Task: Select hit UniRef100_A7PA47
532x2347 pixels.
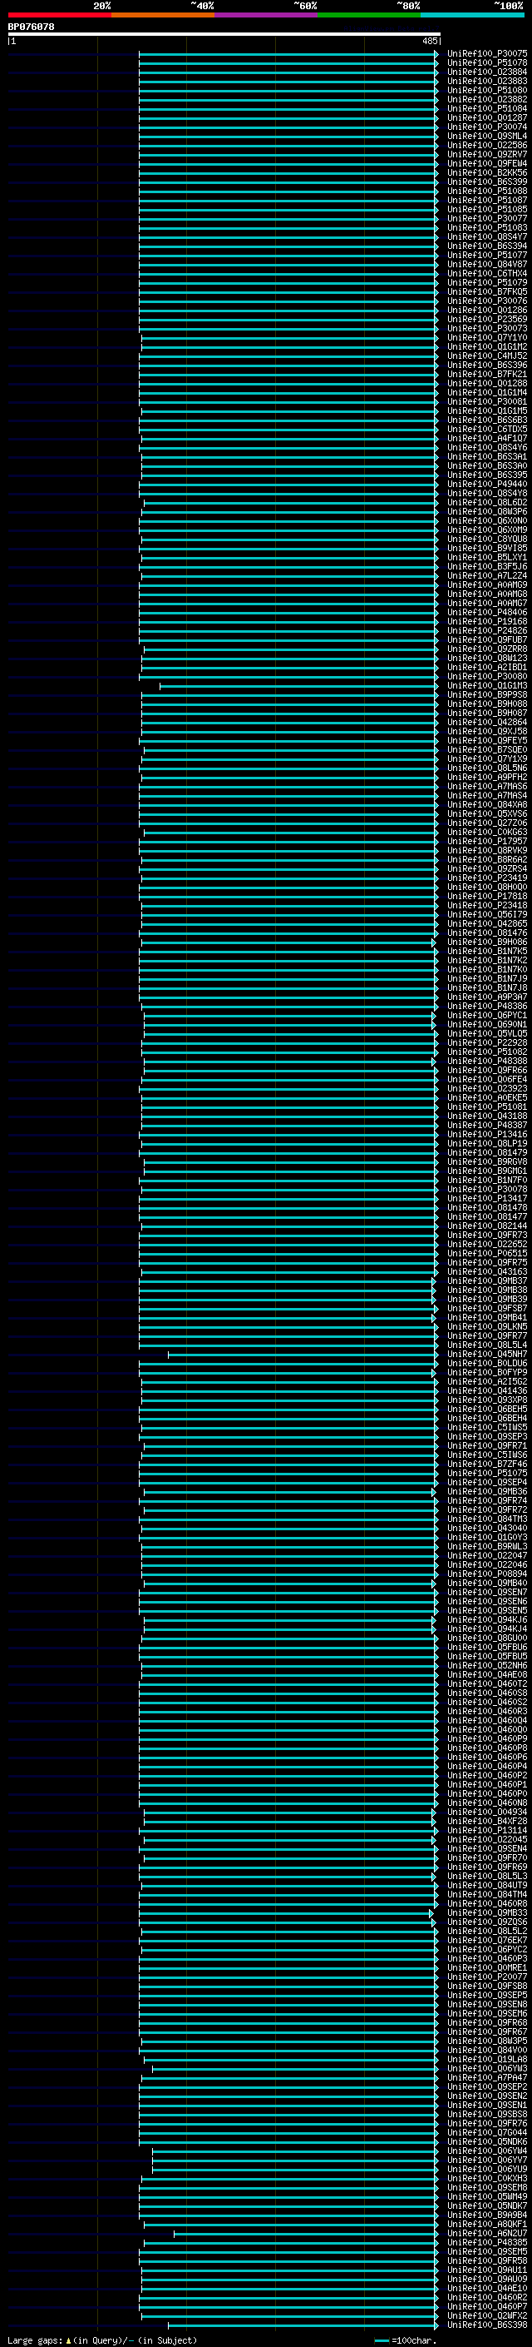Action: [487, 2077]
